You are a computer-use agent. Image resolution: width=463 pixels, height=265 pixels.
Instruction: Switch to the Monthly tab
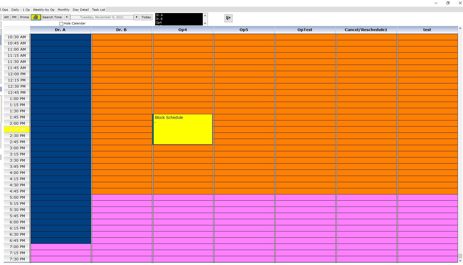[x=63, y=10]
